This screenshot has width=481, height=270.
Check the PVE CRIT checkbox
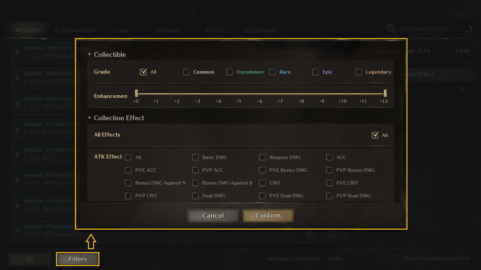pyautogui.click(x=330, y=183)
